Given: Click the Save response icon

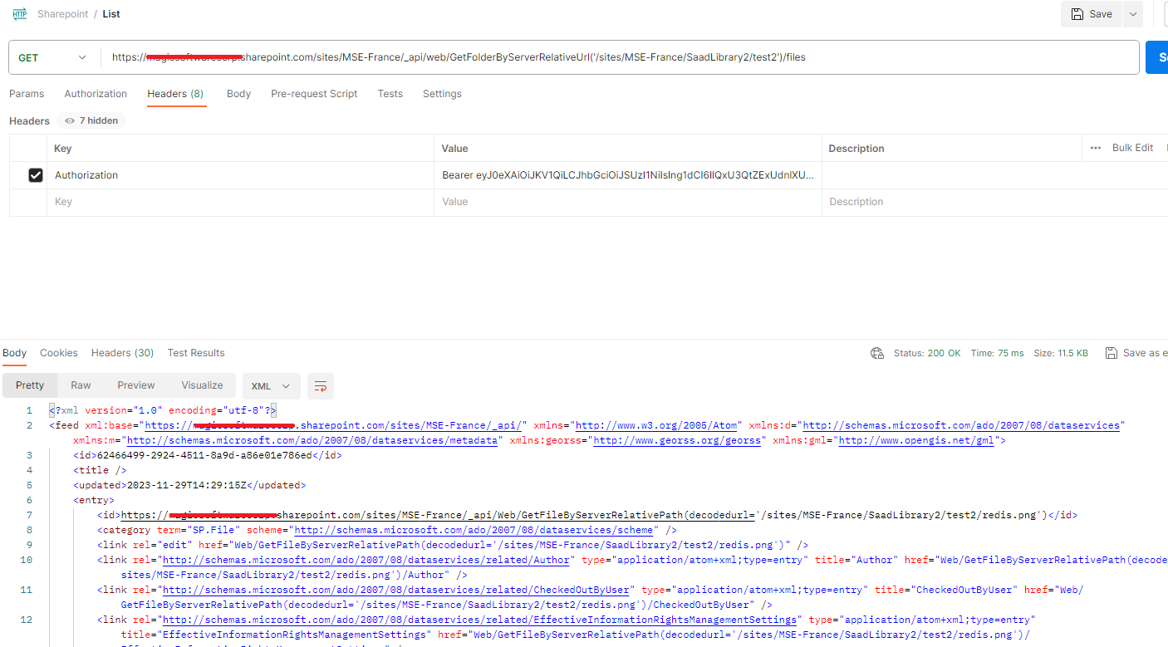Looking at the screenshot, I should tap(1112, 353).
